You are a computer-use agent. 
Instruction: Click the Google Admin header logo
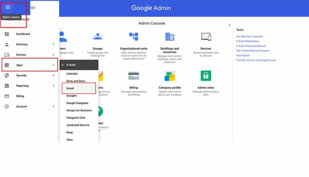(151, 8)
